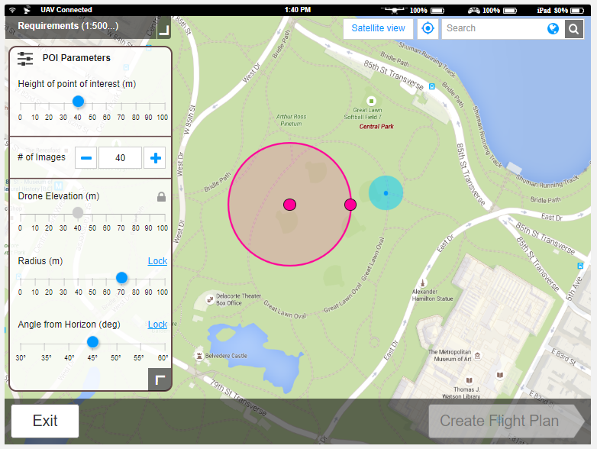Click Lock link next to Angle from Horizon
Image resolution: width=597 pixels, height=449 pixels.
pos(157,324)
